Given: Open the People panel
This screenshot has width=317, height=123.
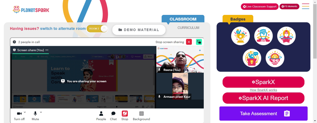Looking at the screenshot, I should coord(101,116).
